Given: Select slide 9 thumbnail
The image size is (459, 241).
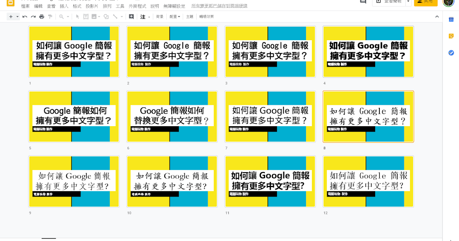Looking at the screenshot, I should click(x=74, y=182).
